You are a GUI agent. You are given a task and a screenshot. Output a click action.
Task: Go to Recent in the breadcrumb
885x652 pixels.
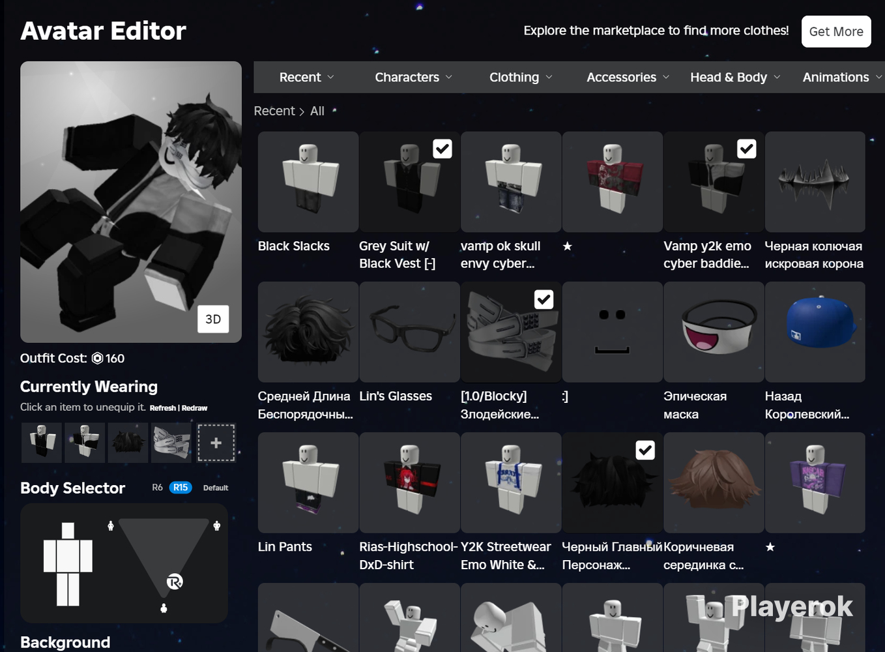(x=274, y=111)
